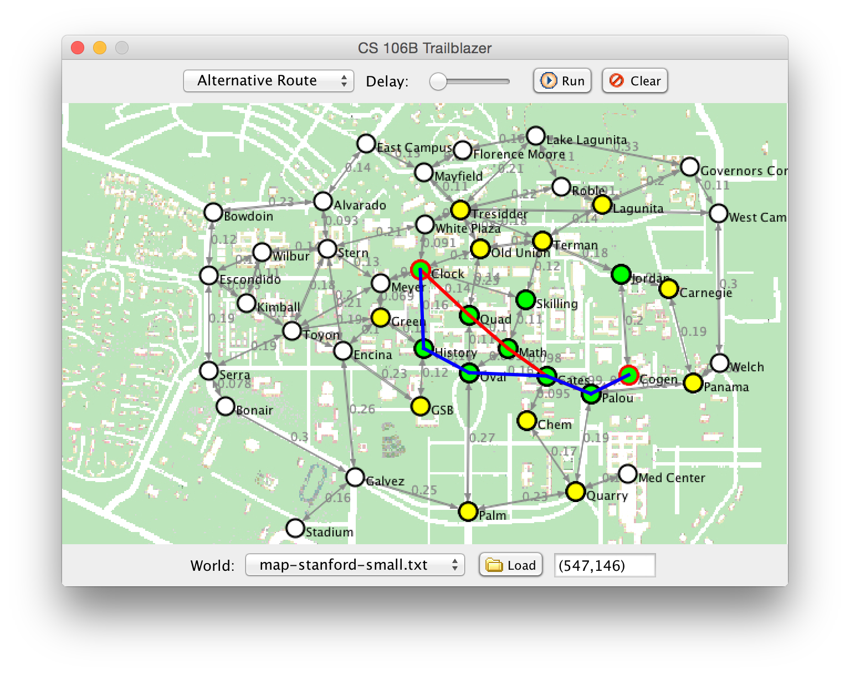Click the Serra node circle
This screenshot has height=675, width=850.
(209, 371)
